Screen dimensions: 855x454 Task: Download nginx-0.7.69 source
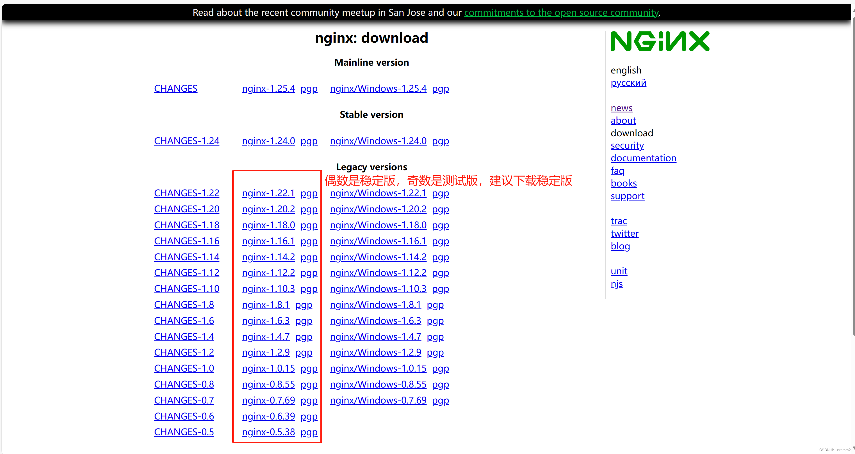pyautogui.click(x=268, y=400)
